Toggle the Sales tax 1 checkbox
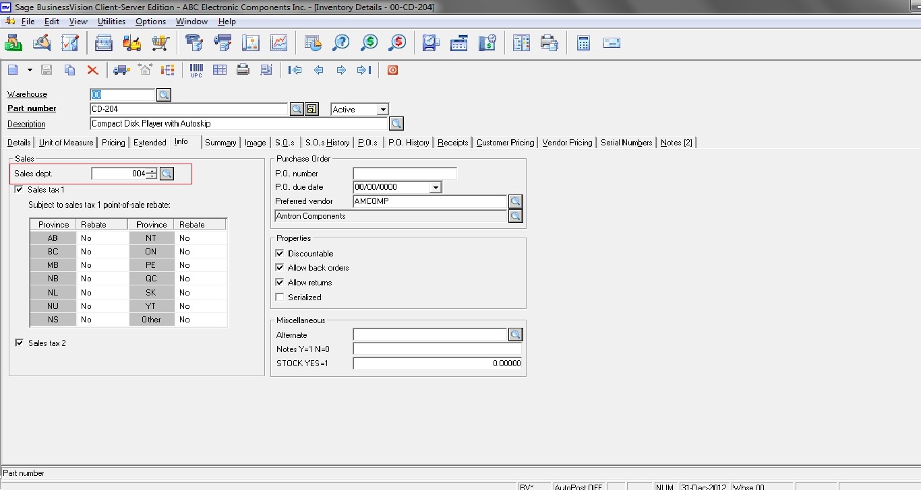This screenshot has height=490, width=921. click(x=19, y=190)
